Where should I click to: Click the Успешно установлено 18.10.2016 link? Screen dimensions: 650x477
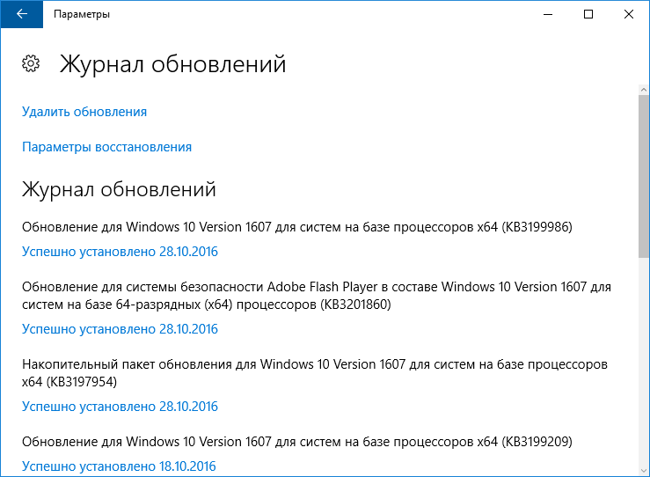click(119, 466)
